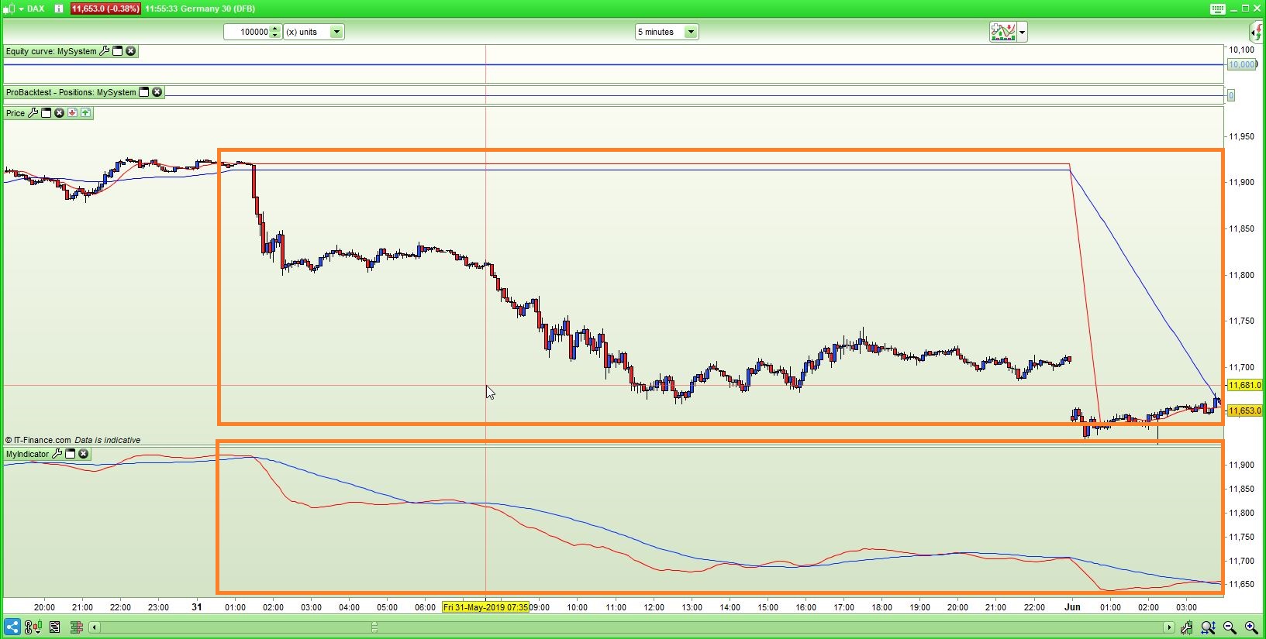The image size is (1266, 639).
Task: Open the candlestick chart style menu
Action: (x=12, y=9)
